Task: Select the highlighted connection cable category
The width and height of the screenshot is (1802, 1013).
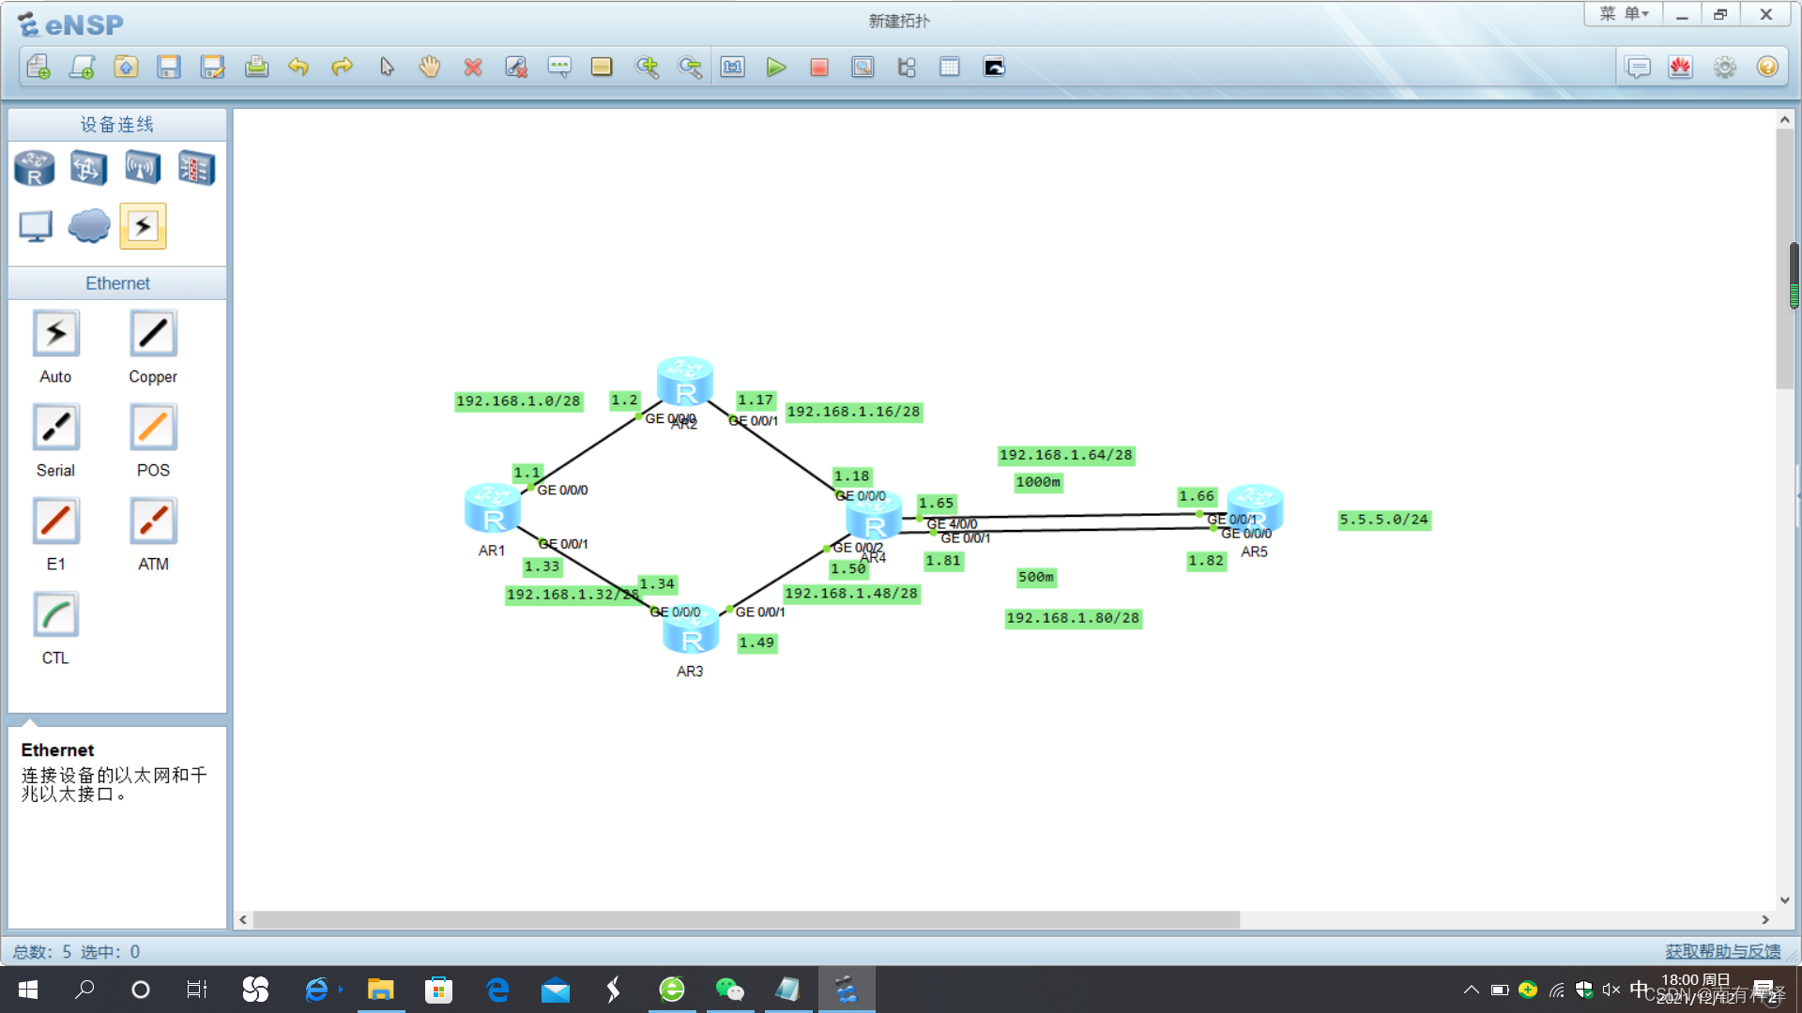Action: 143,226
